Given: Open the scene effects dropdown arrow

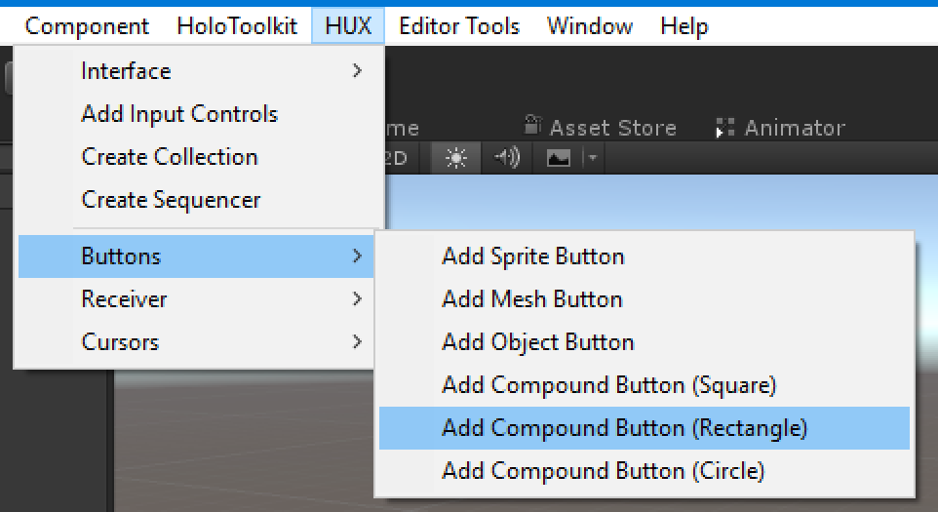Looking at the screenshot, I should coord(593,158).
